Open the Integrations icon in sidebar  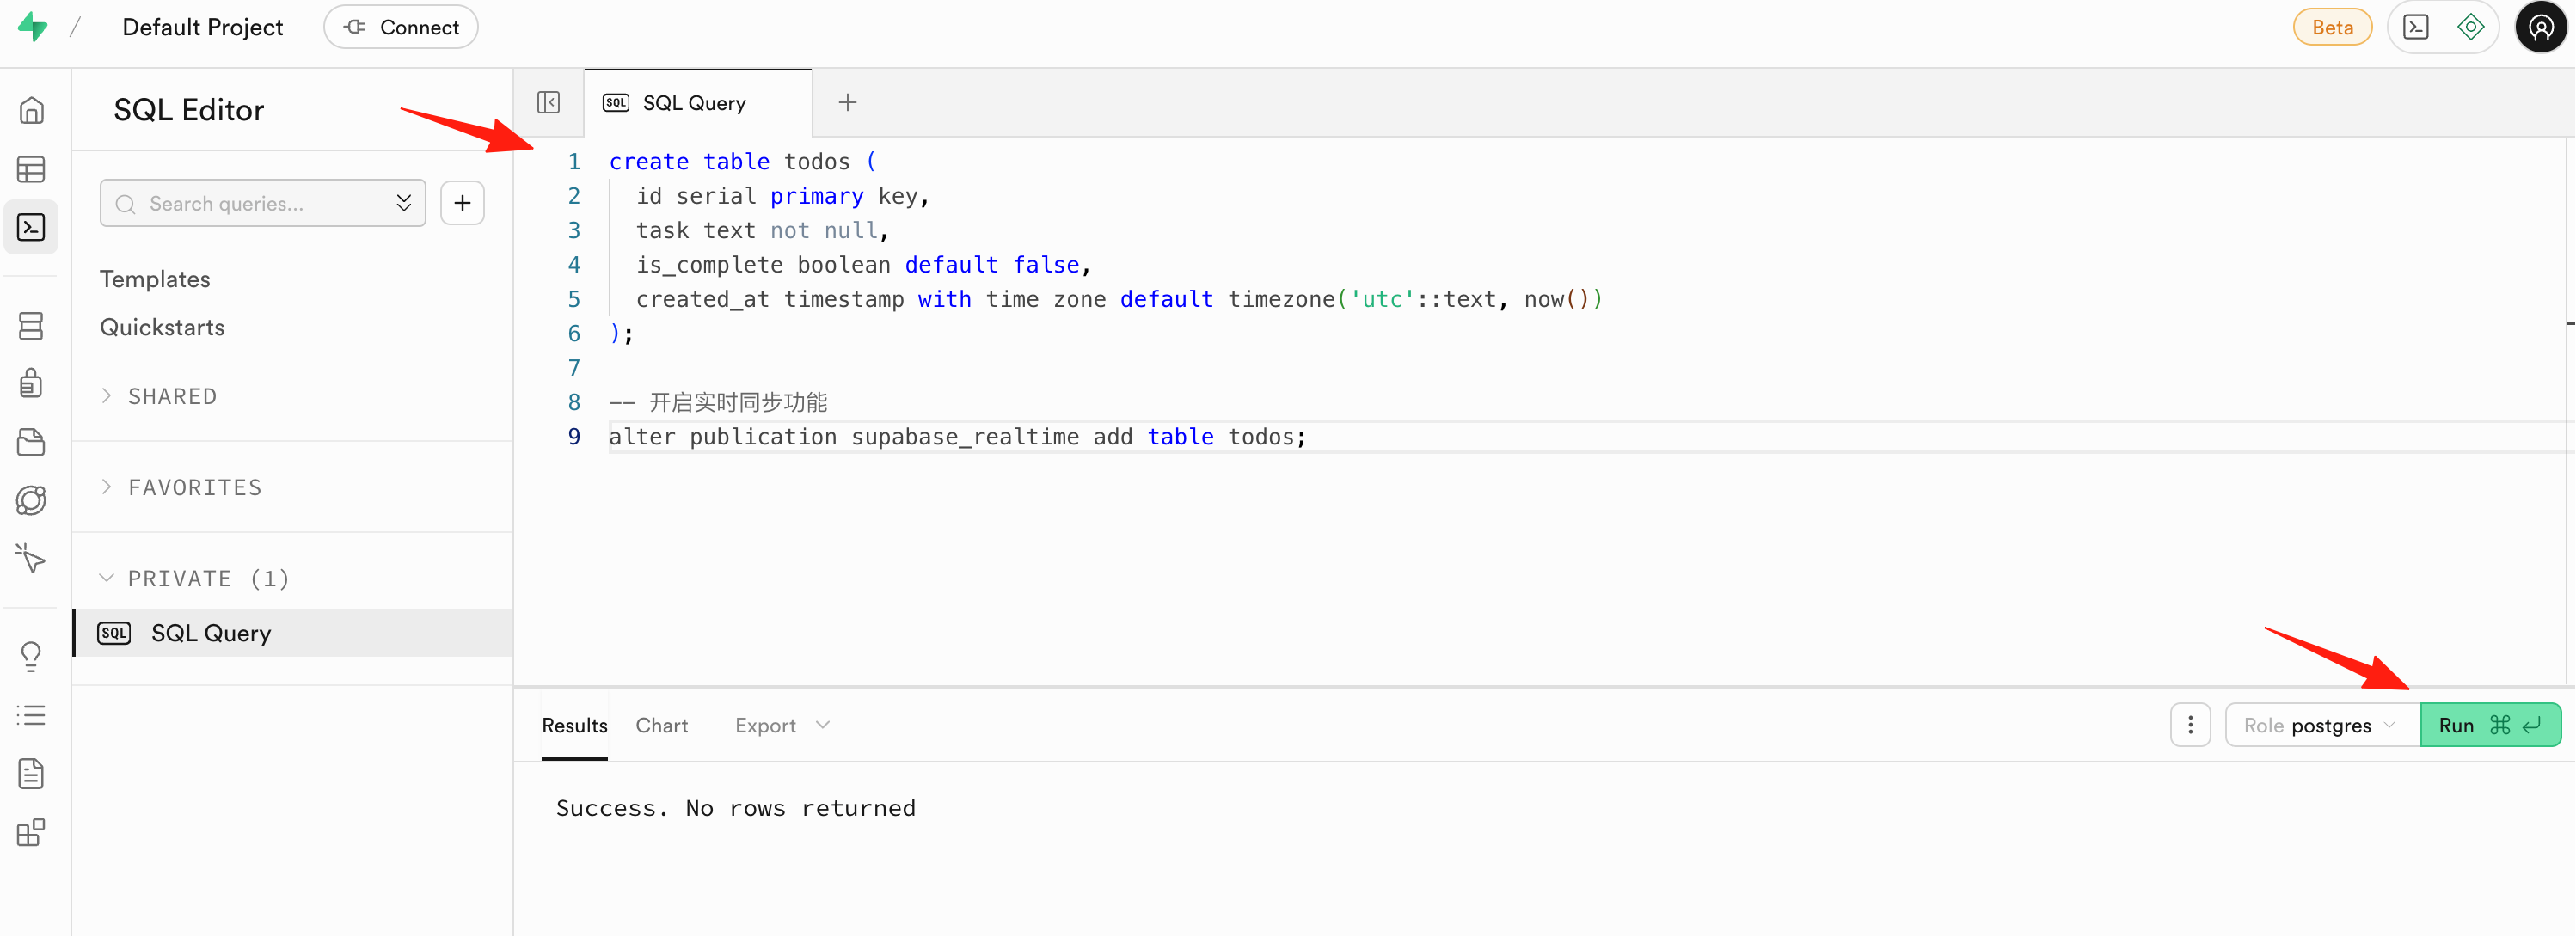pos(32,832)
